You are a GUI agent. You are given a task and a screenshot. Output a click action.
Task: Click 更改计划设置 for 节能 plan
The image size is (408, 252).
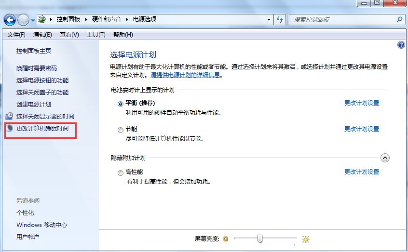click(x=362, y=129)
